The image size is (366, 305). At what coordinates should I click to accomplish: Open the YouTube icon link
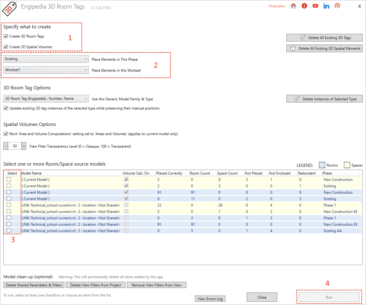click(x=315, y=6)
